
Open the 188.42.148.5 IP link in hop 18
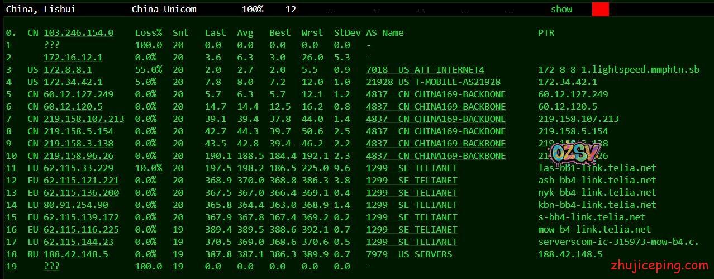[75, 254]
